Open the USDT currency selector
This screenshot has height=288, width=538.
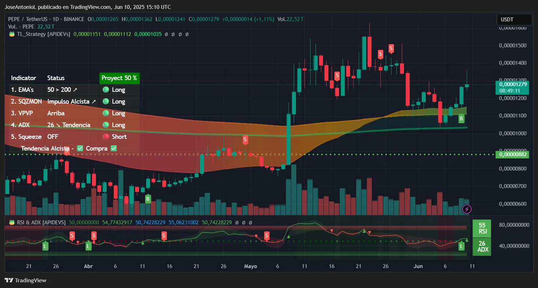(511, 20)
